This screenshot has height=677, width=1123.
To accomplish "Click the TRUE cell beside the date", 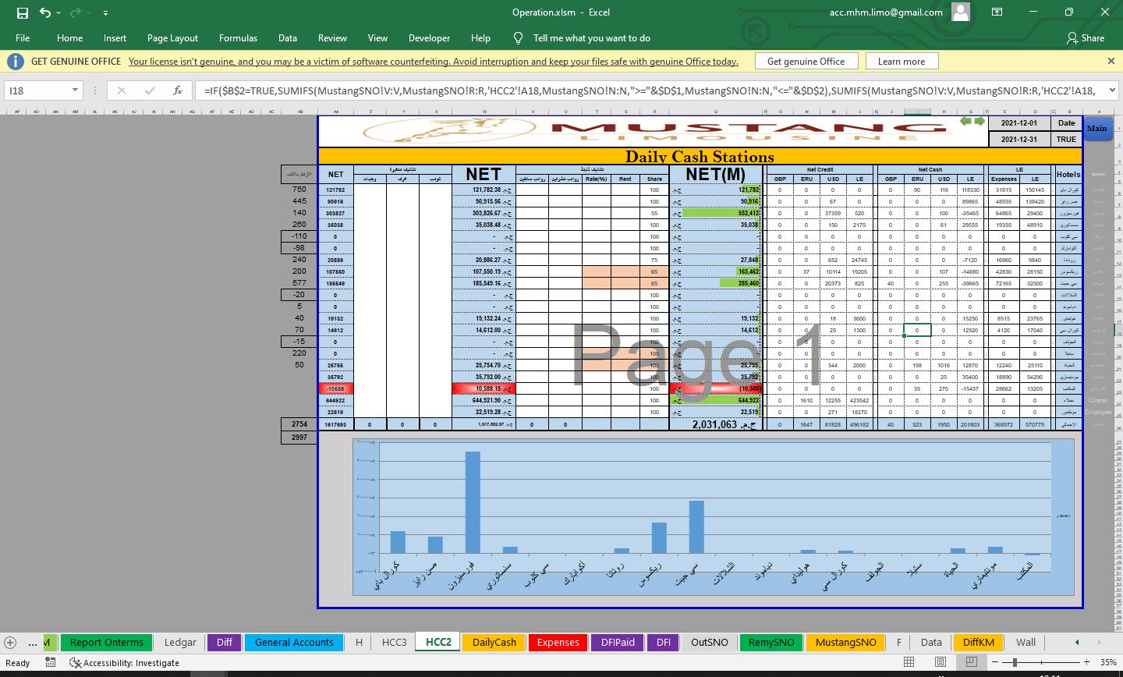I will (1066, 140).
